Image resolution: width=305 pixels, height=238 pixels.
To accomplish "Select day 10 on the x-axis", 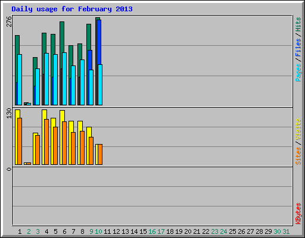I will (x=98, y=231).
